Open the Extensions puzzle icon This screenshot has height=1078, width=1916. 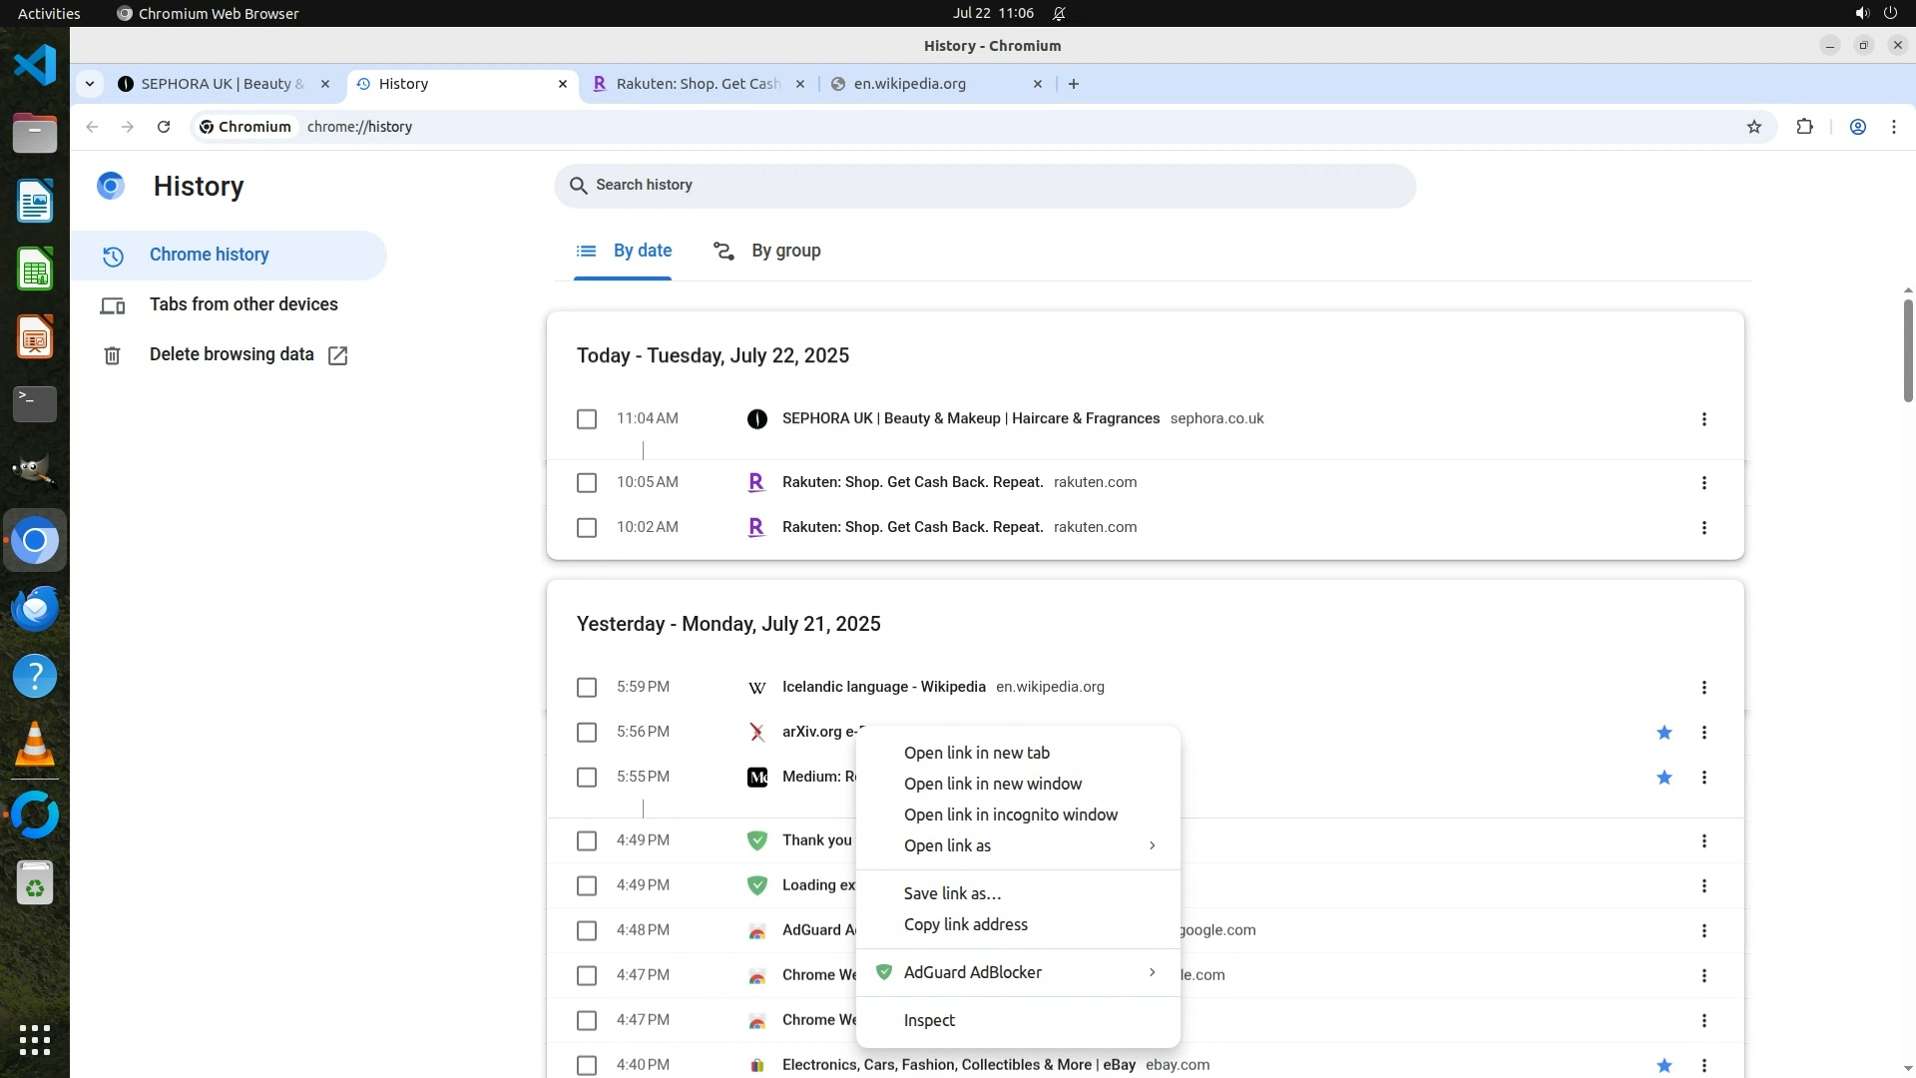coord(1804,127)
